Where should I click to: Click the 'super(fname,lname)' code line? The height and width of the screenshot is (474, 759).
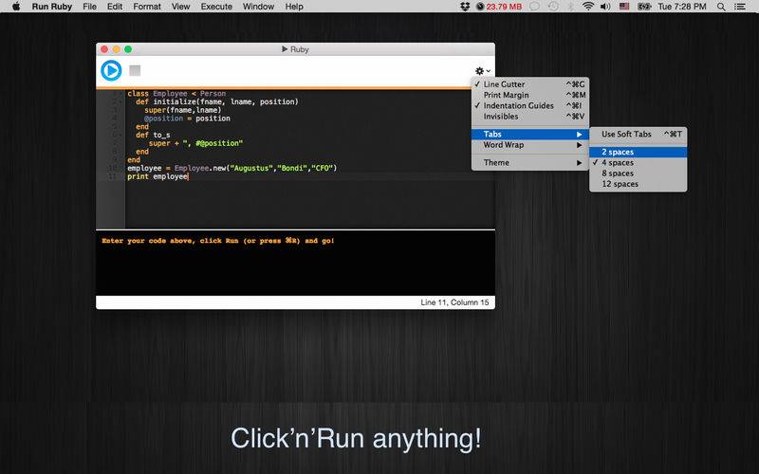click(182, 110)
